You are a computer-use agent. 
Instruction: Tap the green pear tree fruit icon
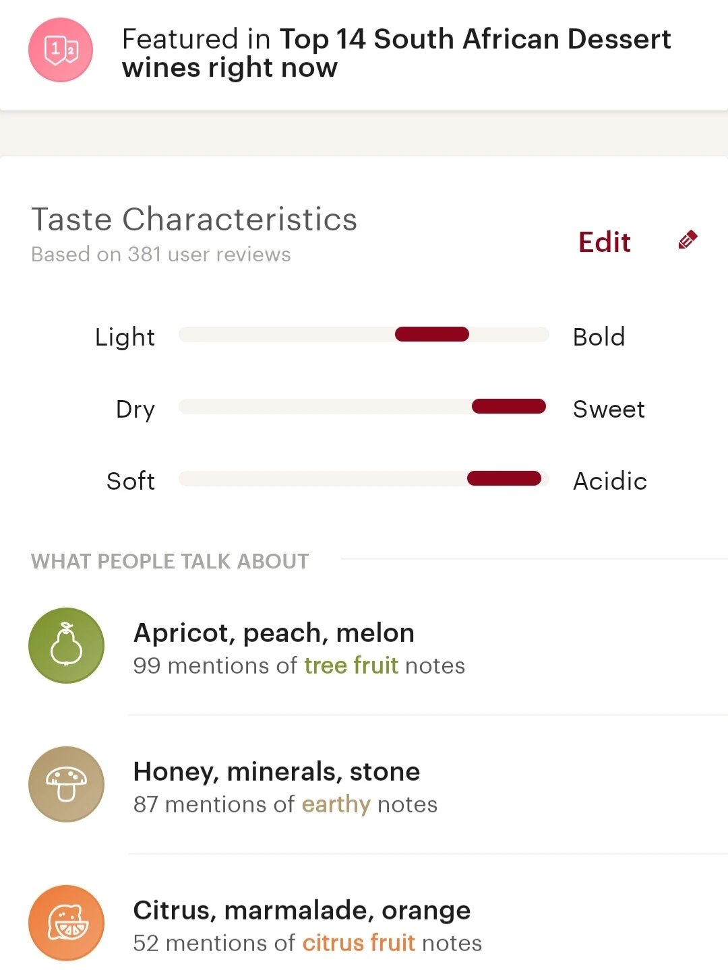click(66, 645)
